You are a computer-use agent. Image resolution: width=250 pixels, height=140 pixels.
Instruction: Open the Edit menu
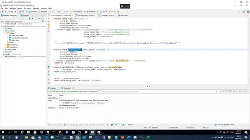coord(6,8)
